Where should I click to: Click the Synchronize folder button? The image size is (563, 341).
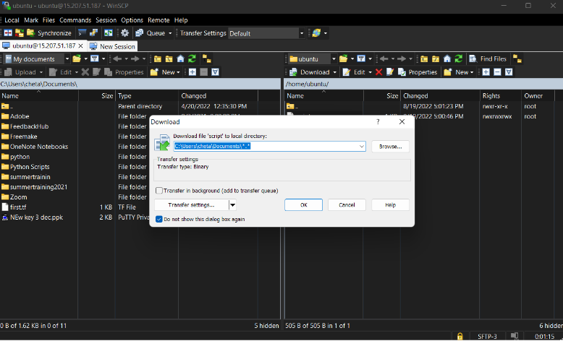coord(49,33)
